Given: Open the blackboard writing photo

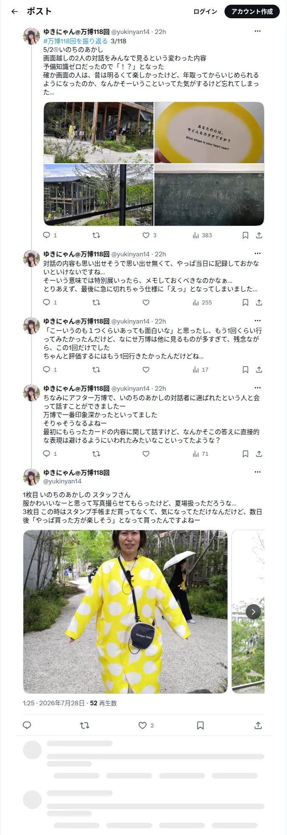Looking at the screenshot, I should (x=209, y=195).
